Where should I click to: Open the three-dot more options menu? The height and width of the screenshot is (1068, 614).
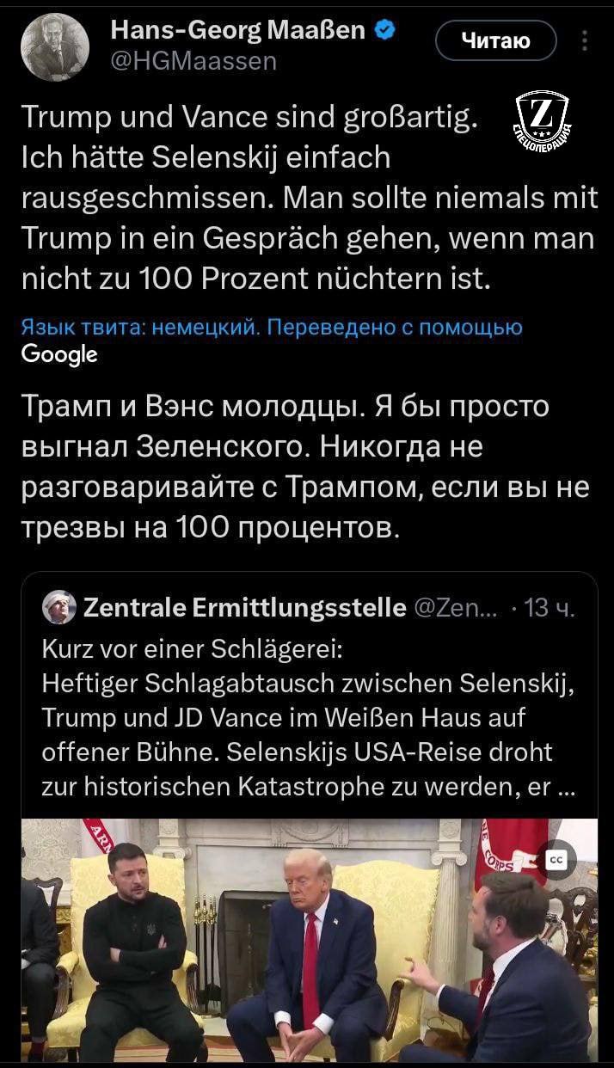click(586, 41)
